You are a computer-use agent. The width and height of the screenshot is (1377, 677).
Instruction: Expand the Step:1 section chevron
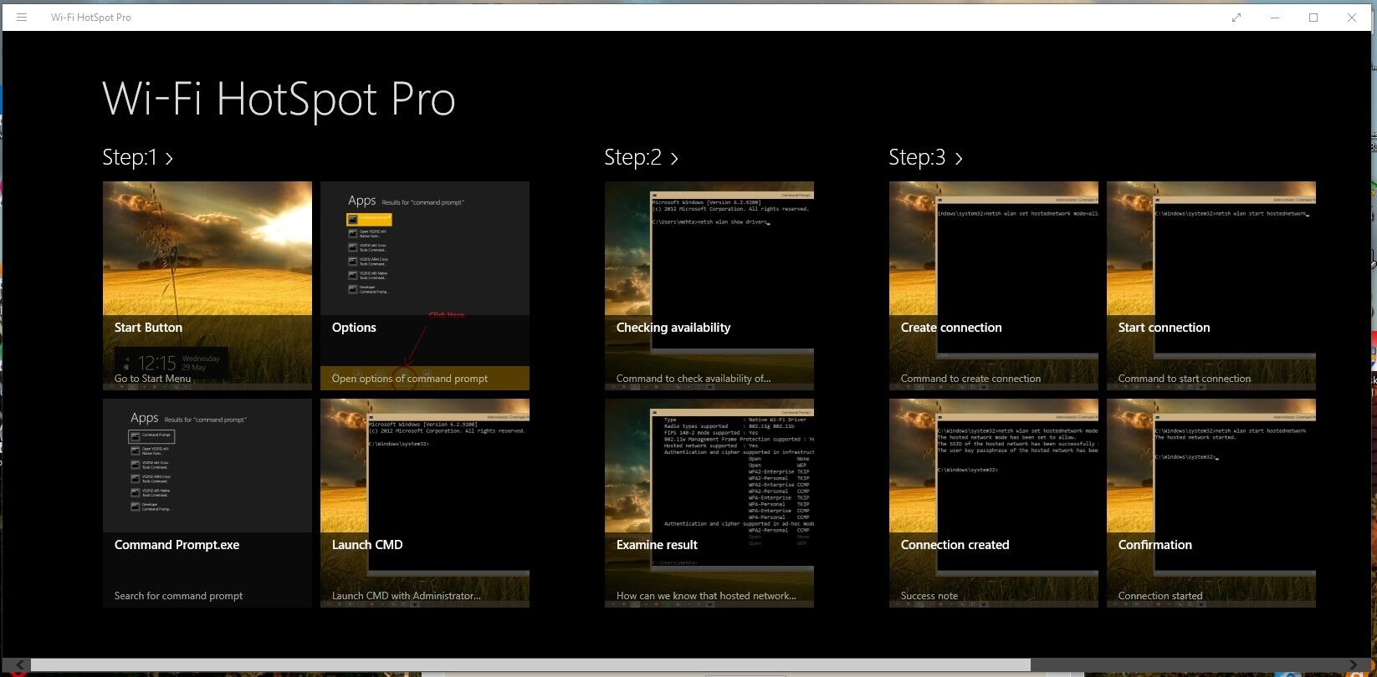(169, 158)
